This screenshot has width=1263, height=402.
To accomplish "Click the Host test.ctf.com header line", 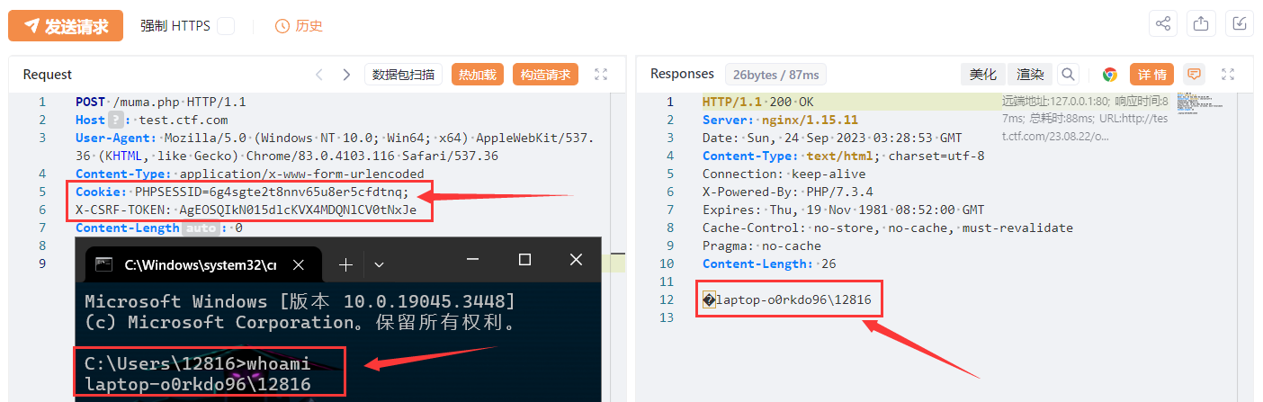I will [x=151, y=120].
